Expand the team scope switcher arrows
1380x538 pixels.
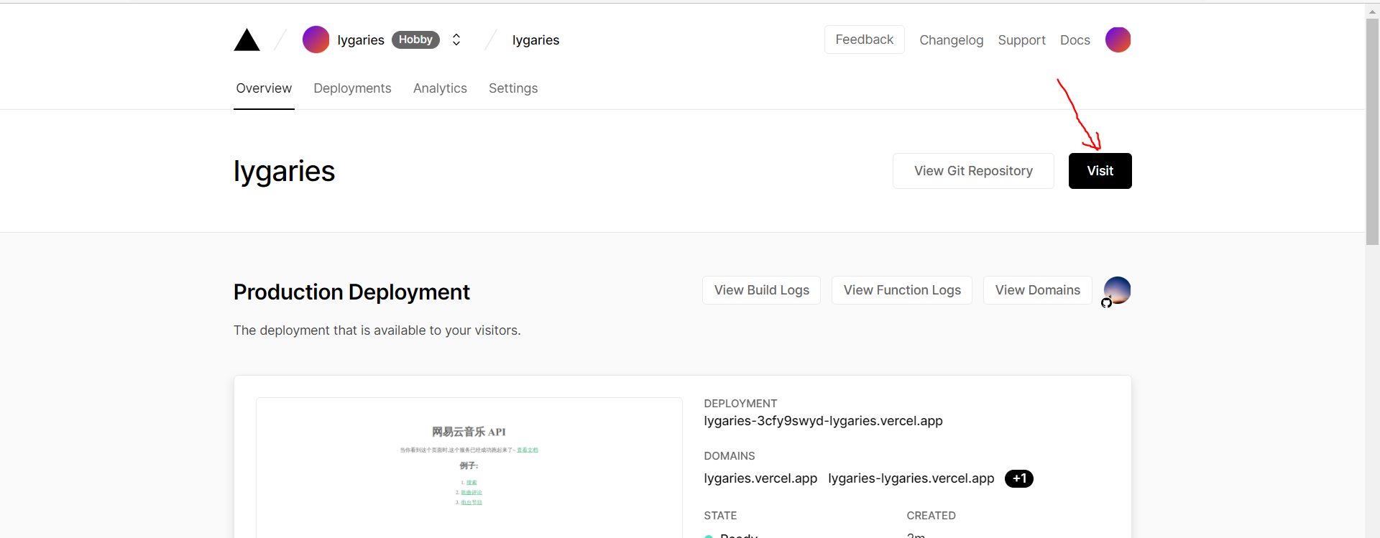(x=456, y=40)
